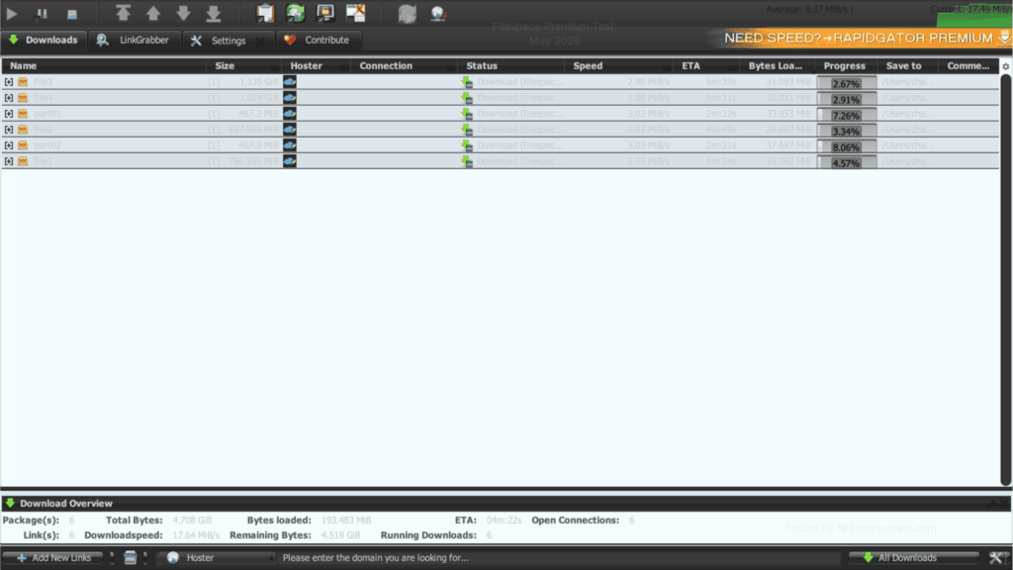Sort by the Status column header
This screenshot has width=1013, height=570.
click(510, 66)
